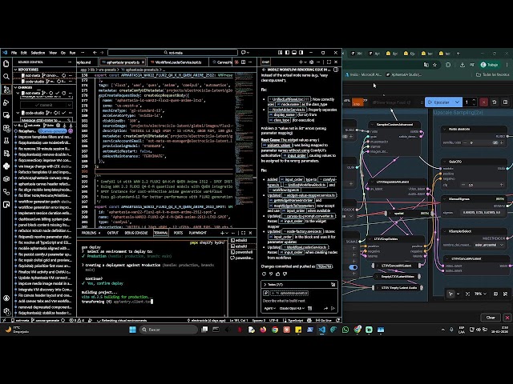
Task: Open the Remote Explorer view
Action: (x=6, y=115)
